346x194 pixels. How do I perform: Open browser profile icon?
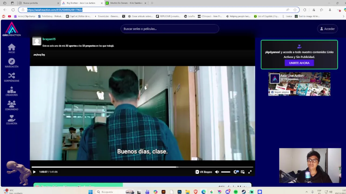330,10
